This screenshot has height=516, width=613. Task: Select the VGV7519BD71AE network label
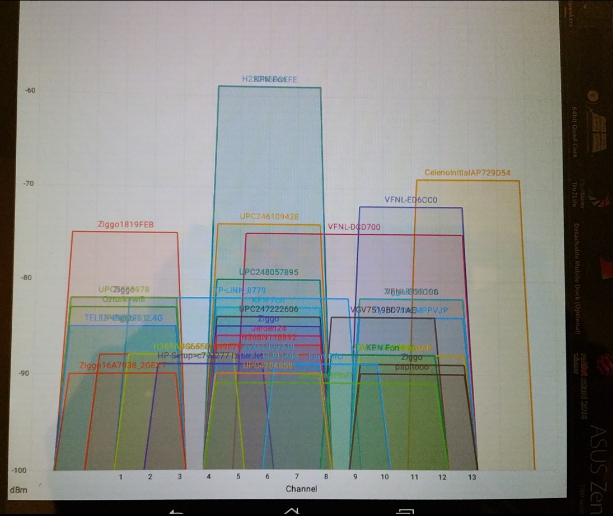(383, 310)
